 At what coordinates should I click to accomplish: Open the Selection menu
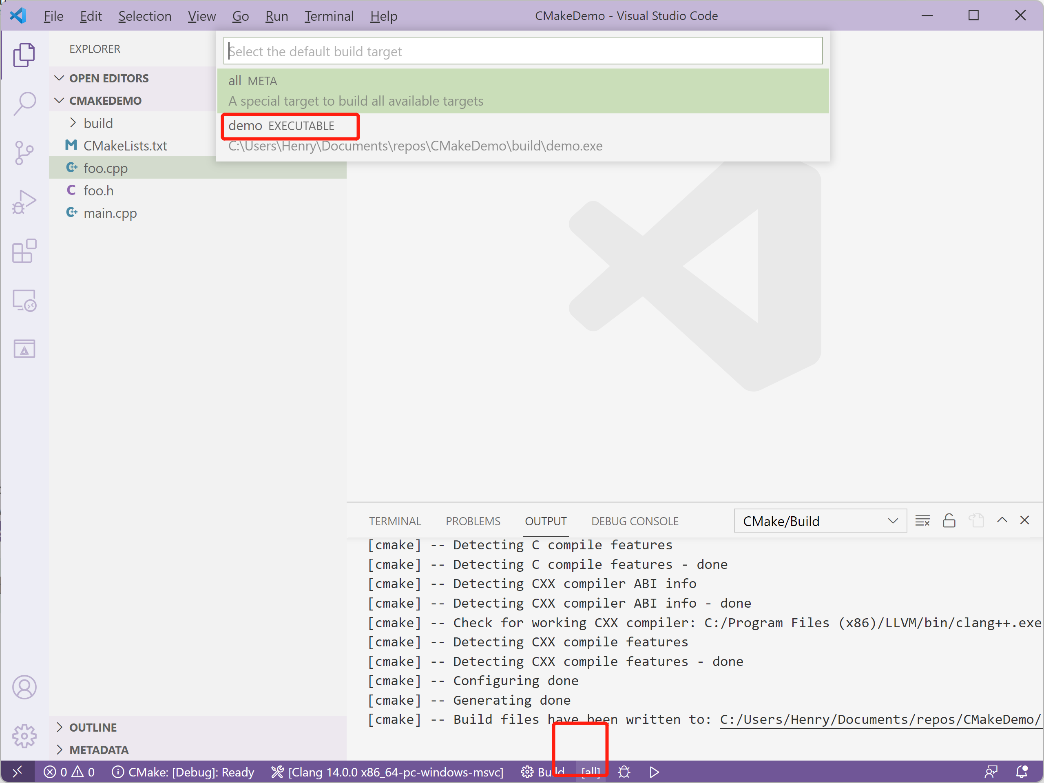(x=145, y=16)
